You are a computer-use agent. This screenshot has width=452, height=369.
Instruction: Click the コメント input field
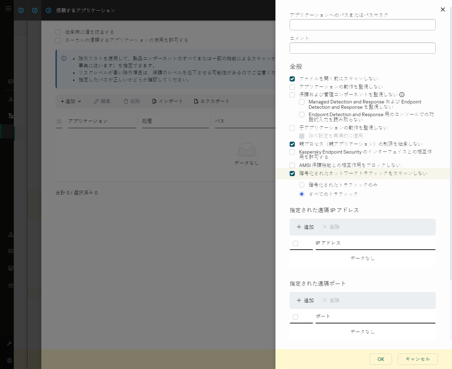[362, 48]
